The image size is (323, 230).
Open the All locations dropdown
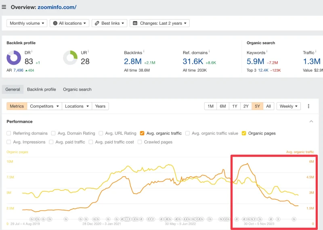click(69, 23)
